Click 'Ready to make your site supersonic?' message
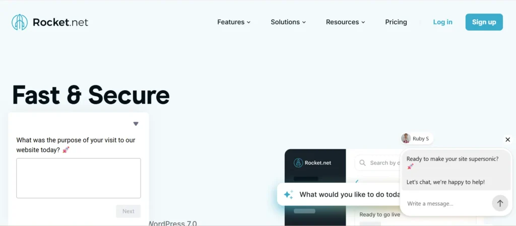Image resolution: width=516 pixels, height=226 pixels. pos(453,162)
